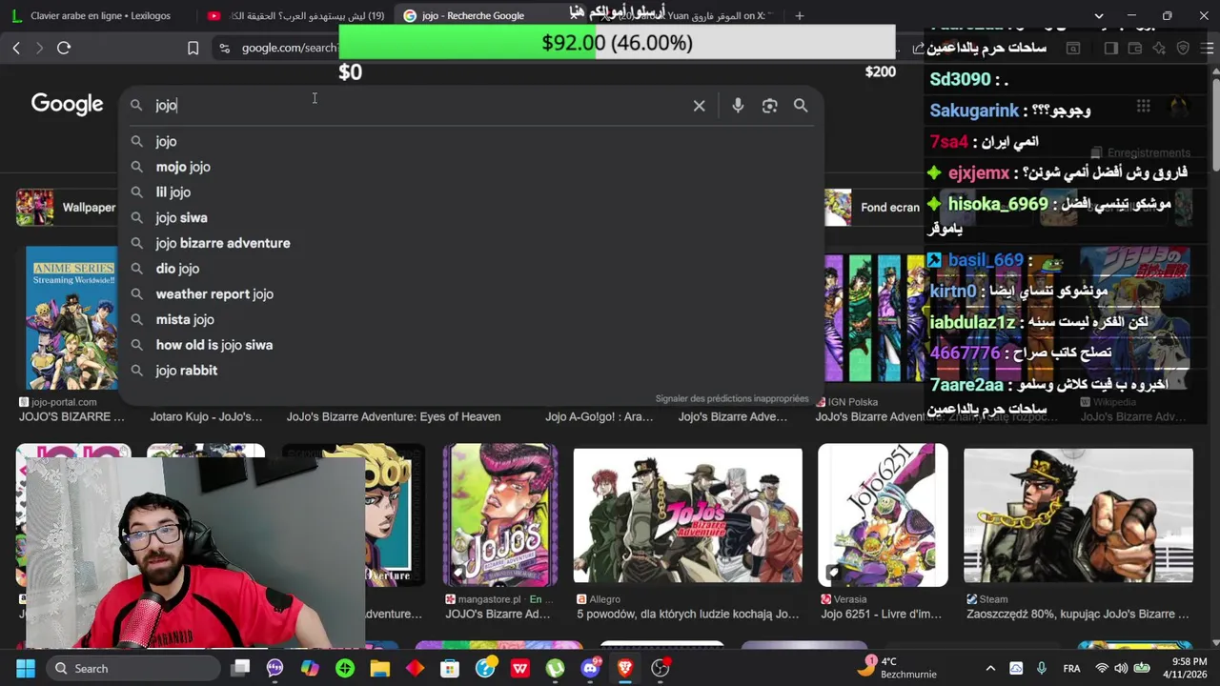
Task: Open the volume speaker tray icon
Action: coord(1120,668)
